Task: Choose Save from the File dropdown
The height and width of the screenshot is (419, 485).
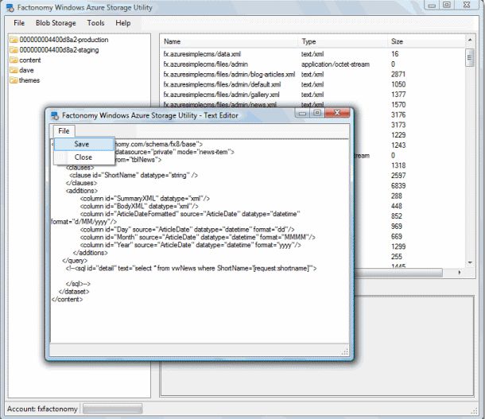Action: pos(82,144)
